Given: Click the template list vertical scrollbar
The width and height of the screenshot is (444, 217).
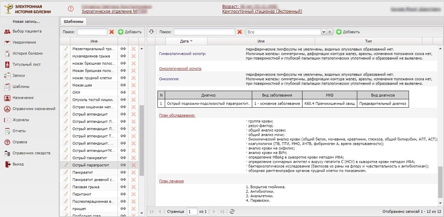Looking at the screenshot, I should click(142, 140).
